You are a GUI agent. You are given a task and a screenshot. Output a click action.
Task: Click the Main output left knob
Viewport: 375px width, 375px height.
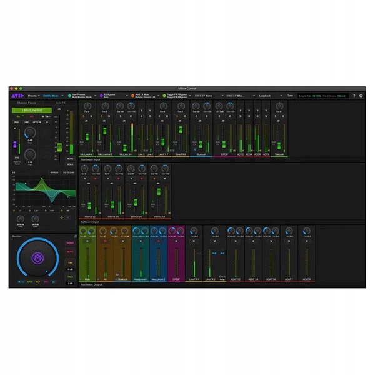pyautogui.click(x=83, y=231)
